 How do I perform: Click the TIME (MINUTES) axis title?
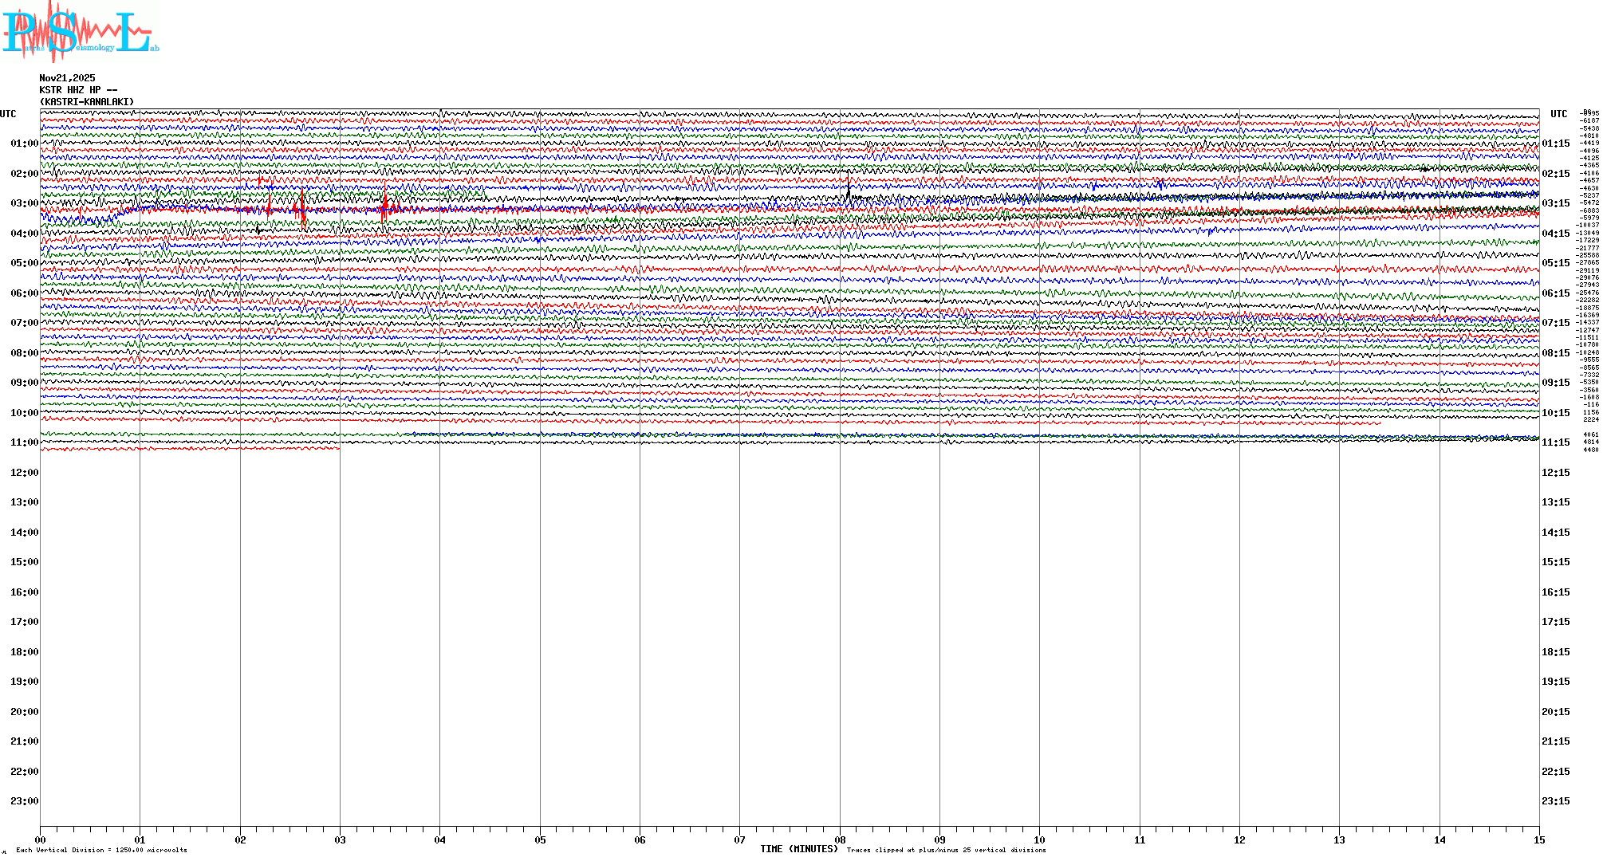coord(799,849)
